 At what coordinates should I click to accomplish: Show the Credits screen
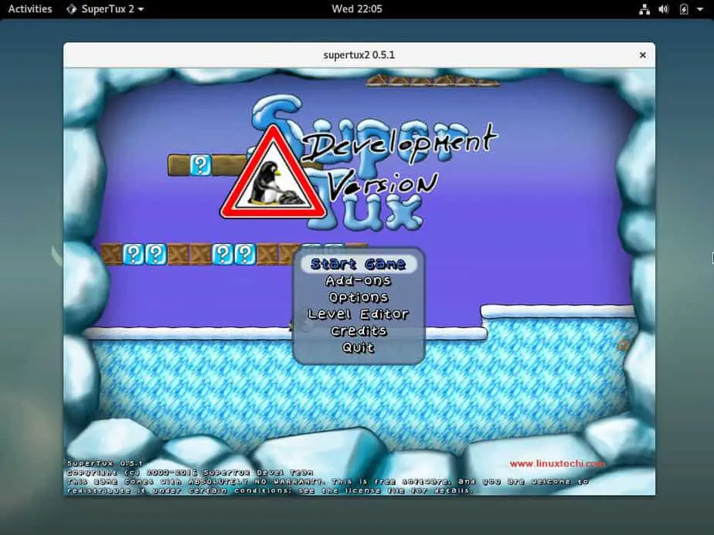[x=359, y=330]
